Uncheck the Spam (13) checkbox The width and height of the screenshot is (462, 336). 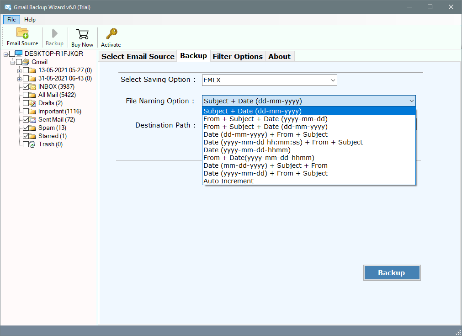[x=26, y=128]
